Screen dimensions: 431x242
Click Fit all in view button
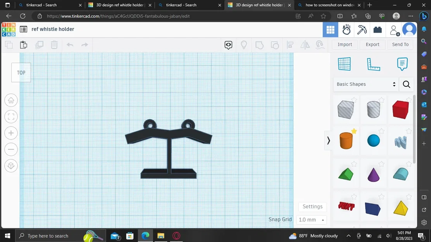11,117
